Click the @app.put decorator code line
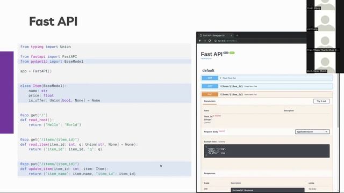 coord(49,164)
